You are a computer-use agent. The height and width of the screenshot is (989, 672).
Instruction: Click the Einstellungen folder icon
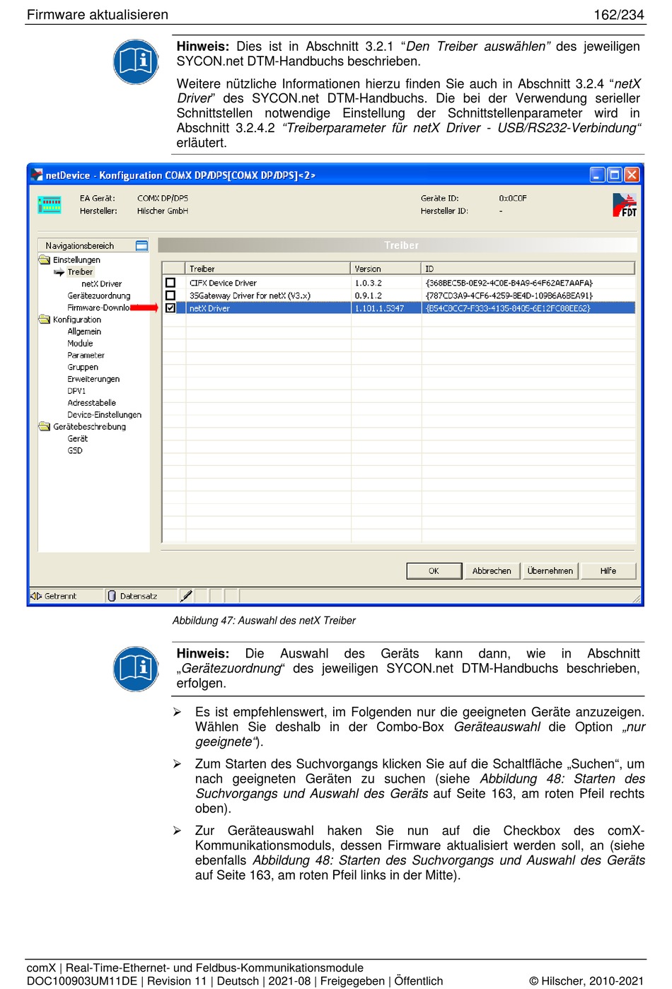pyautogui.click(x=45, y=259)
